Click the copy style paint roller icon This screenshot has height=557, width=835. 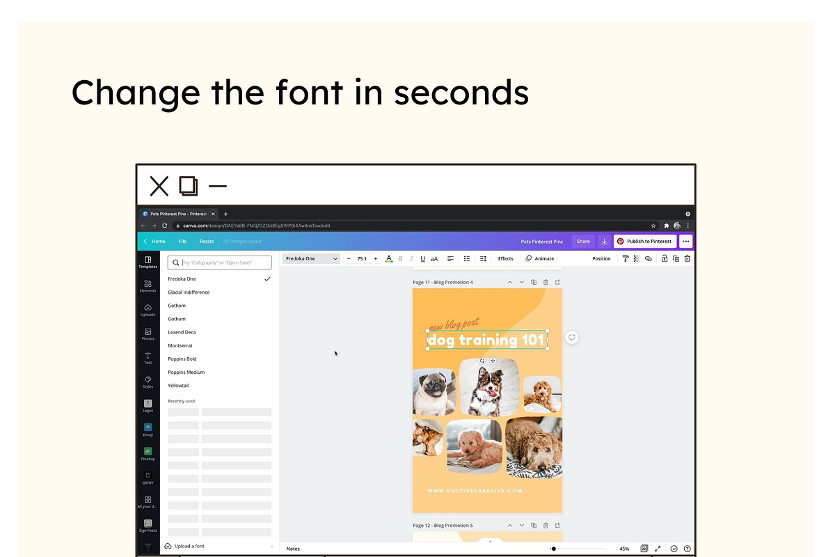(626, 258)
